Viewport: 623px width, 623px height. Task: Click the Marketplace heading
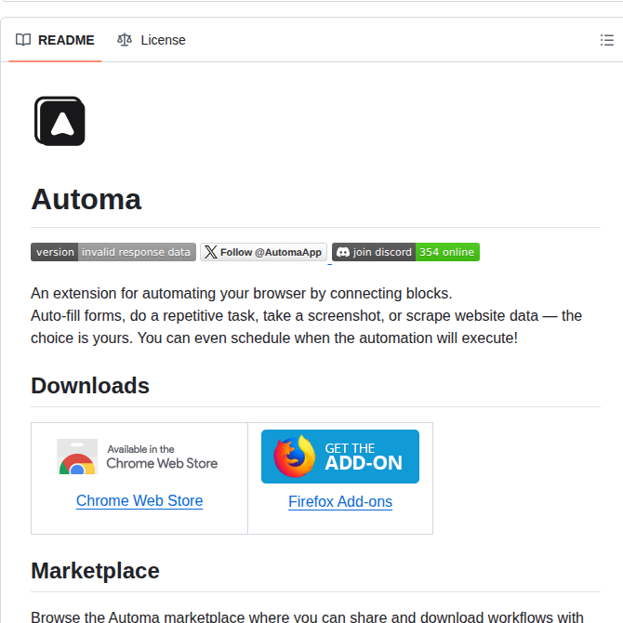tap(96, 571)
